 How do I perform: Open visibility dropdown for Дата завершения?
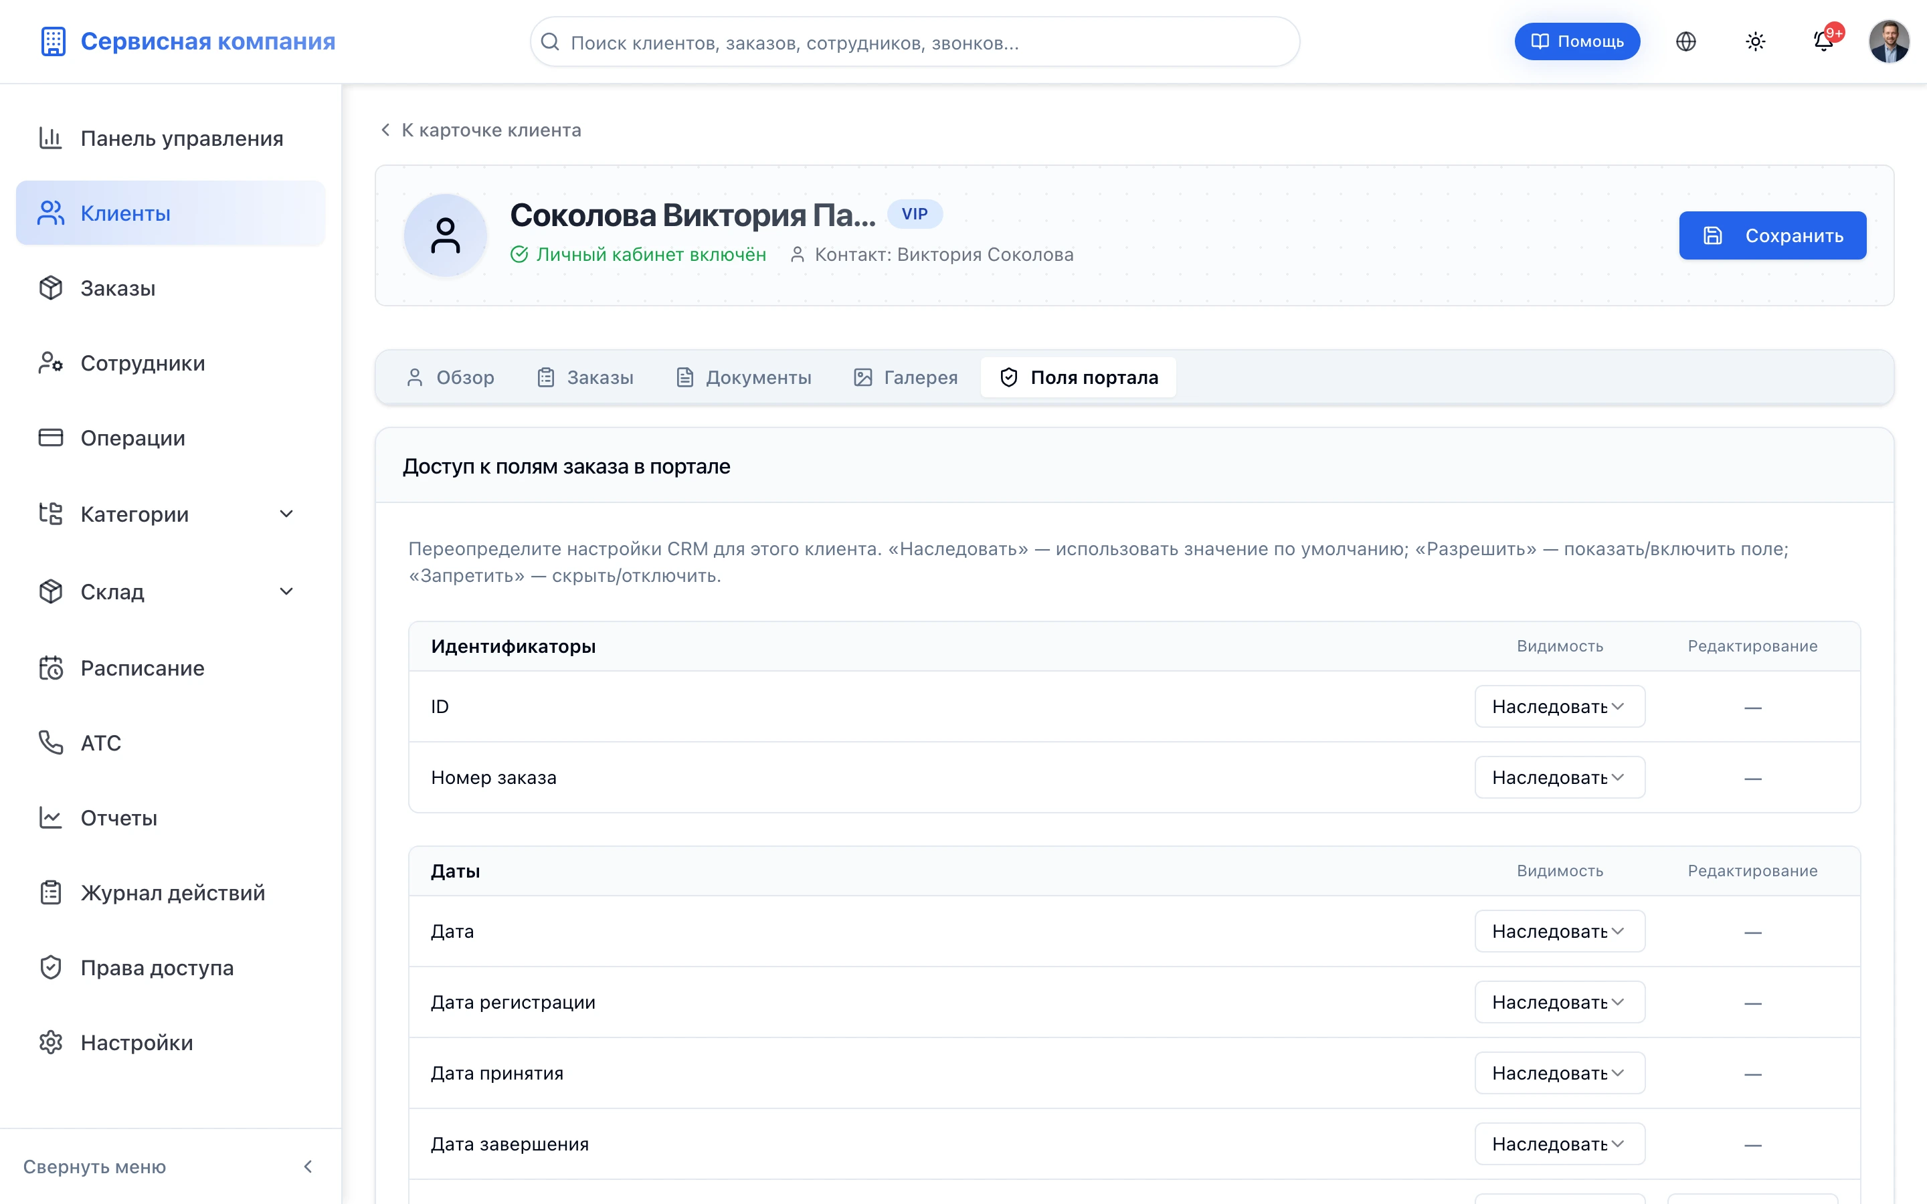point(1559,1144)
